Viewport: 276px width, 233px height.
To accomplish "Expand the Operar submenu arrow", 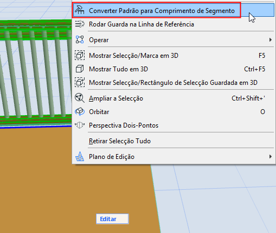I will pos(270,39).
